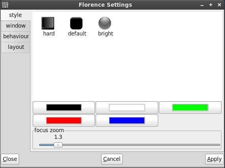Maximize the Florence Settings window
Image resolution: width=225 pixels, height=168 pixels.
coord(211,5)
